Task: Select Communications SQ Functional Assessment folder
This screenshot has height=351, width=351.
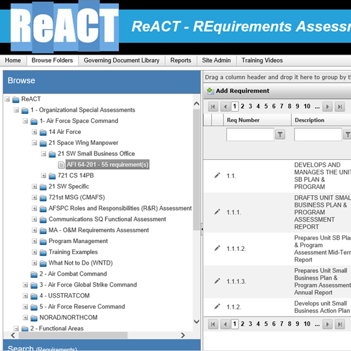Action: pyautogui.click(x=107, y=219)
